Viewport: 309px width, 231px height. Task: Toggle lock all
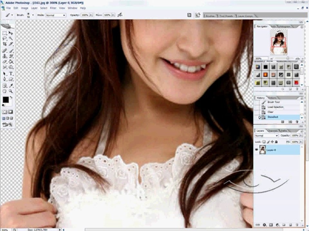pyautogui.click(x=276, y=141)
